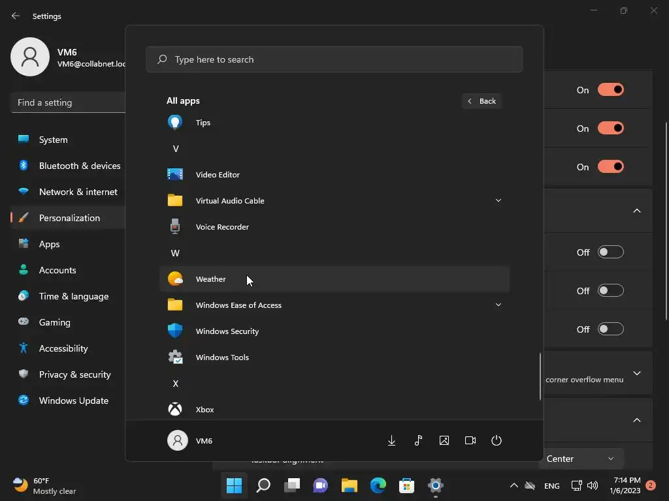Open Pictures folder icon in Start footer
The image size is (669, 501).
pyautogui.click(x=444, y=440)
